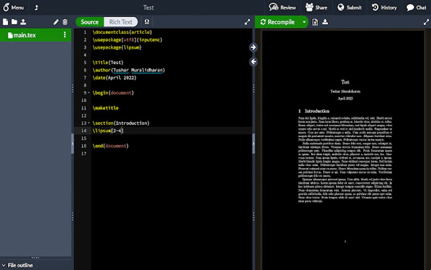Download the compiled PDF

(325, 22)
